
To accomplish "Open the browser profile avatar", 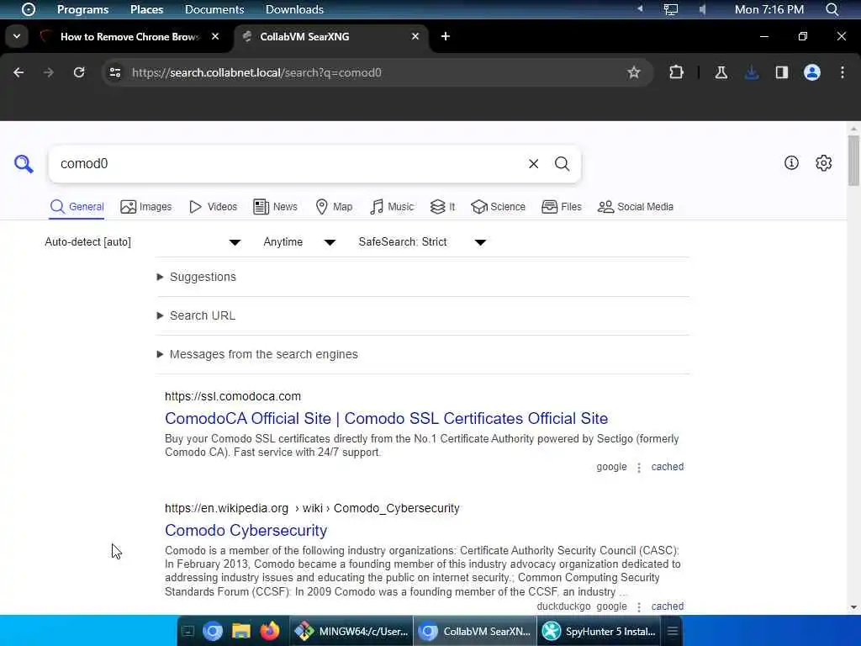I will [811, 72].
